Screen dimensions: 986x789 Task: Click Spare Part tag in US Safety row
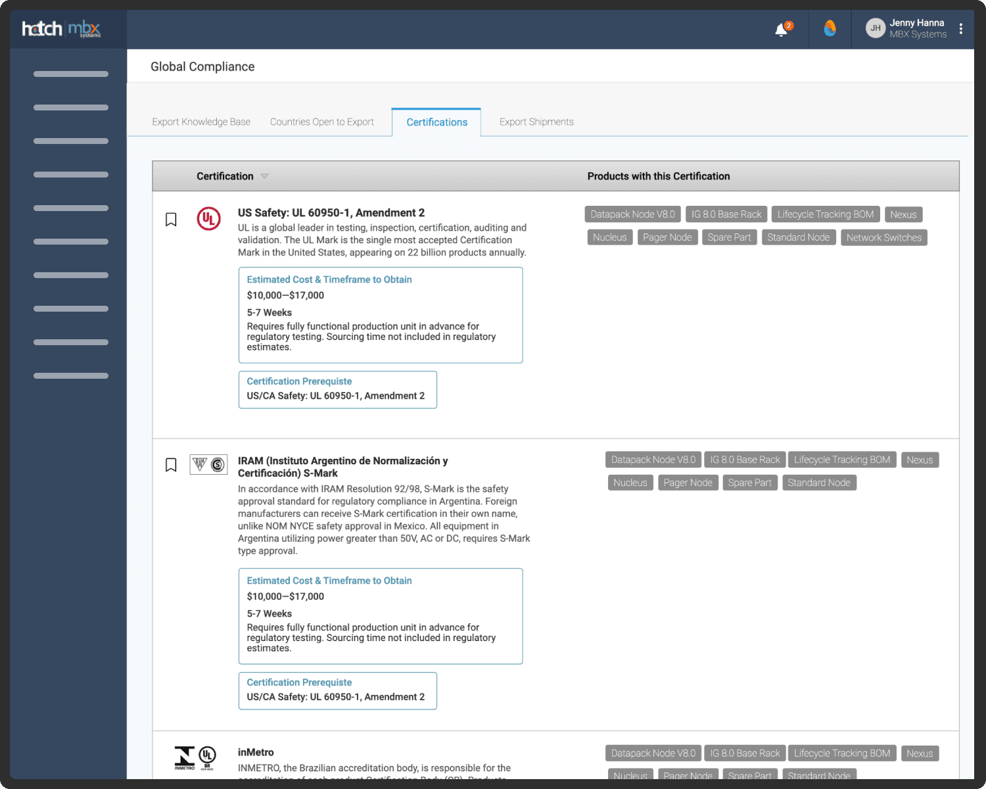click(x=729, y=237)
